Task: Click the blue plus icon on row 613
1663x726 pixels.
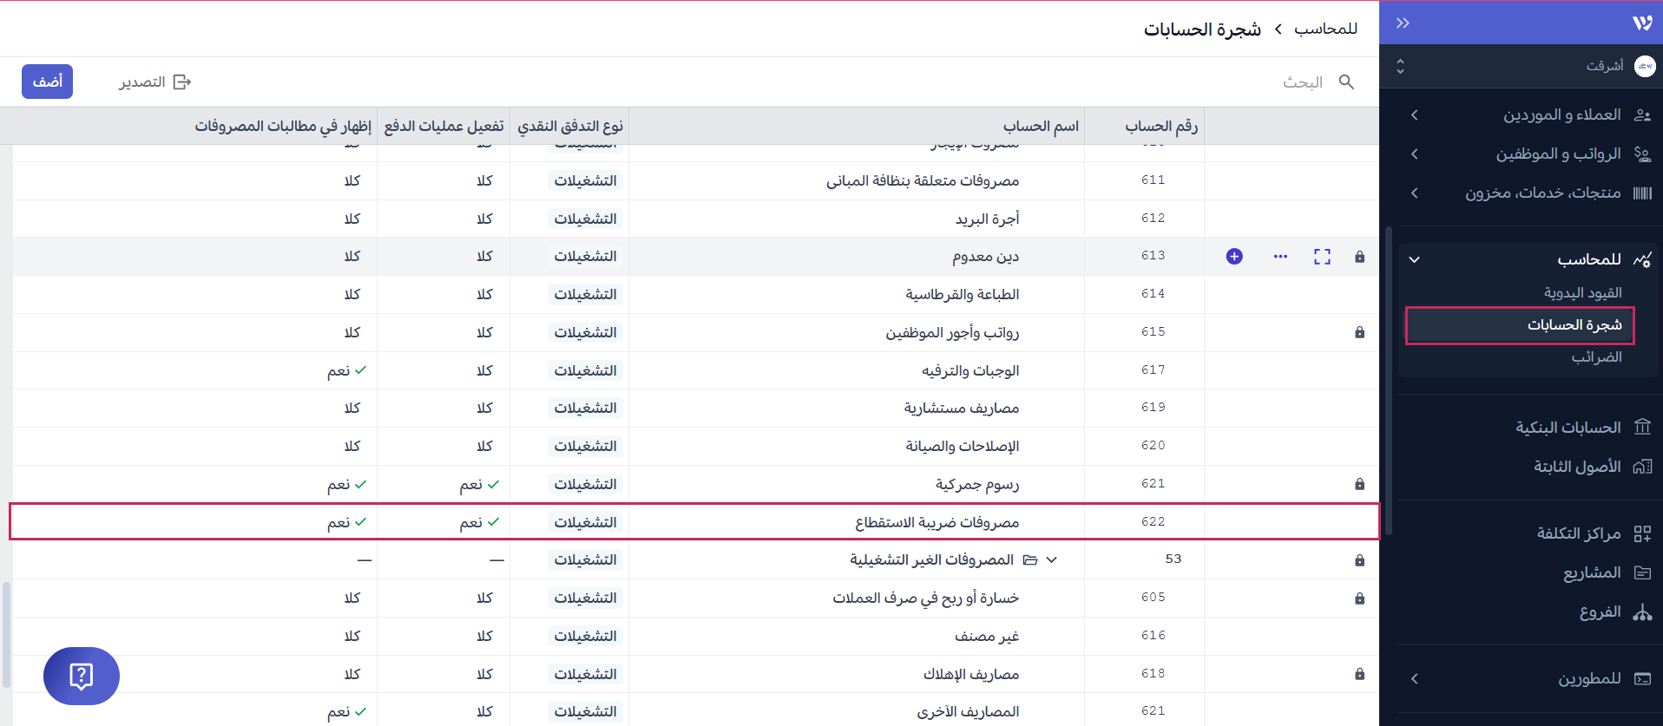Action: [x=1234, y=256]
